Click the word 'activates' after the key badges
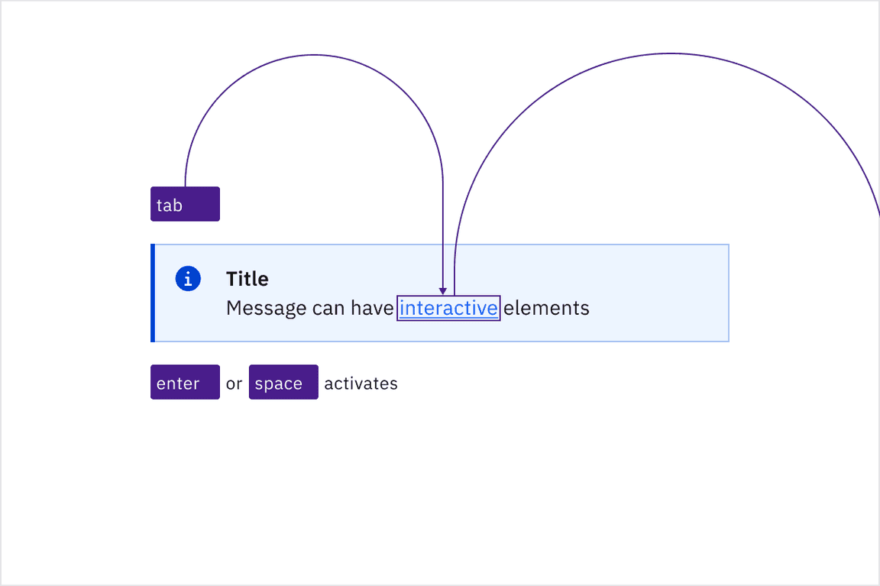 [x=360, y=384]
